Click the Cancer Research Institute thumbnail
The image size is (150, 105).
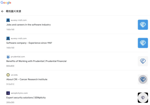click(143, 79)
